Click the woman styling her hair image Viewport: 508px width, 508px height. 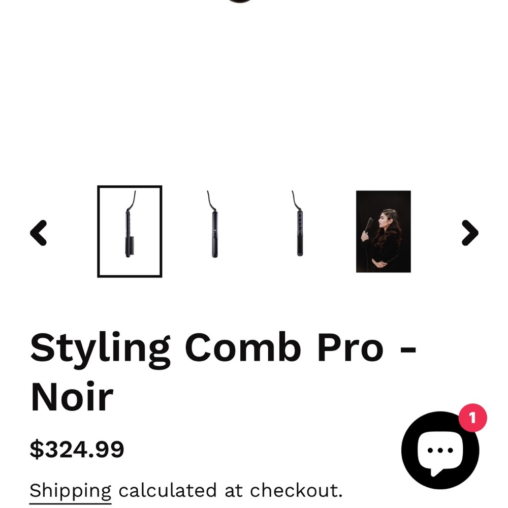pos(383,231)
